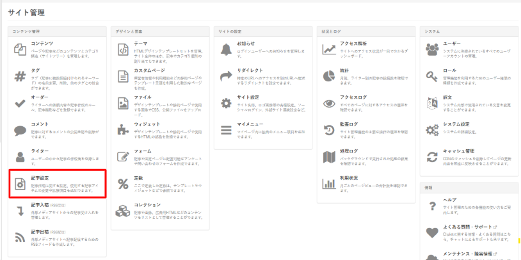Click the オーダー checkmark icon
Image resolution: width=521 pixels, height=260 pixels.
coord(20,104)
